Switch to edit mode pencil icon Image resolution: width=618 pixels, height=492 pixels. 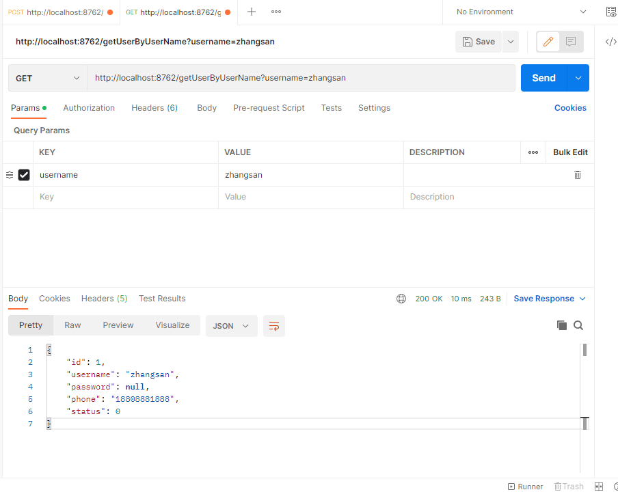click(x=548, y=42)
